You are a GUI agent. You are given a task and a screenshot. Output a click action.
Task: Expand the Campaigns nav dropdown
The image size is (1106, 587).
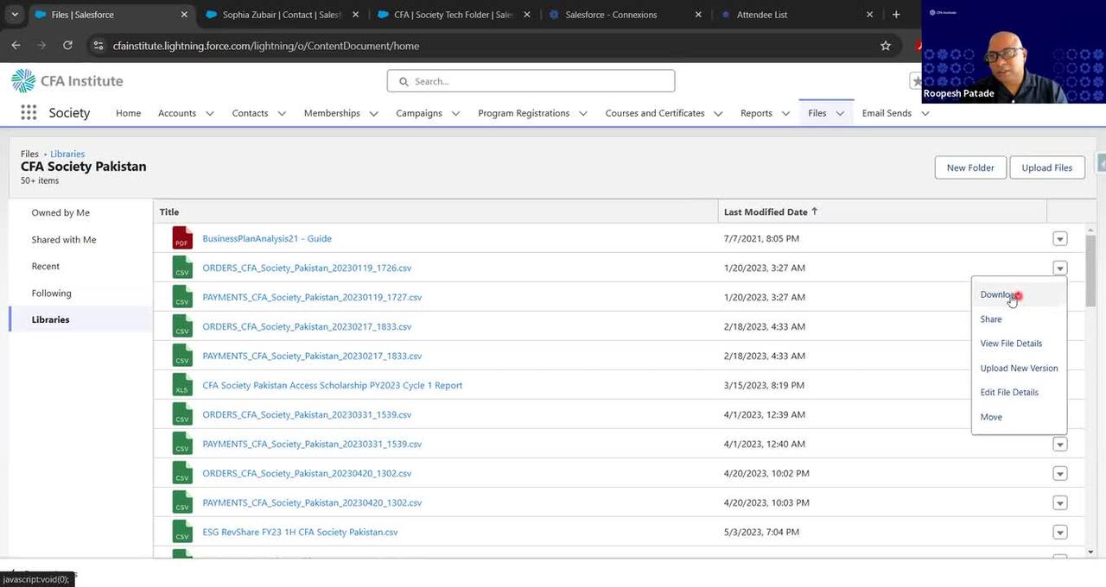(x=456, y=113)
